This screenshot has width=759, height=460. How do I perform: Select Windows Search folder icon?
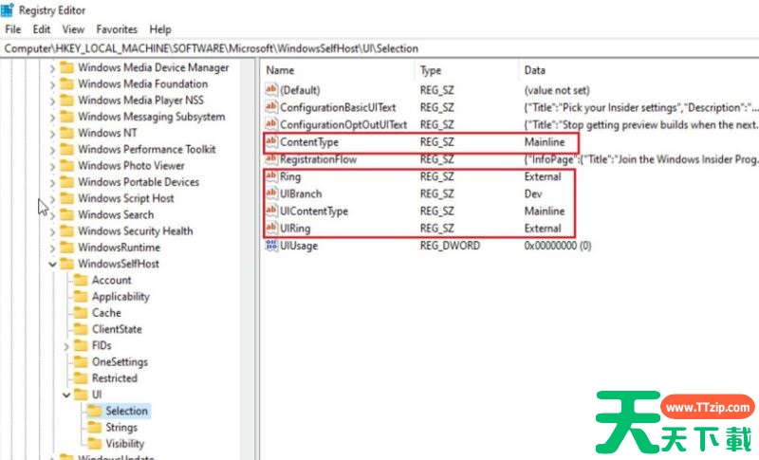66,214
